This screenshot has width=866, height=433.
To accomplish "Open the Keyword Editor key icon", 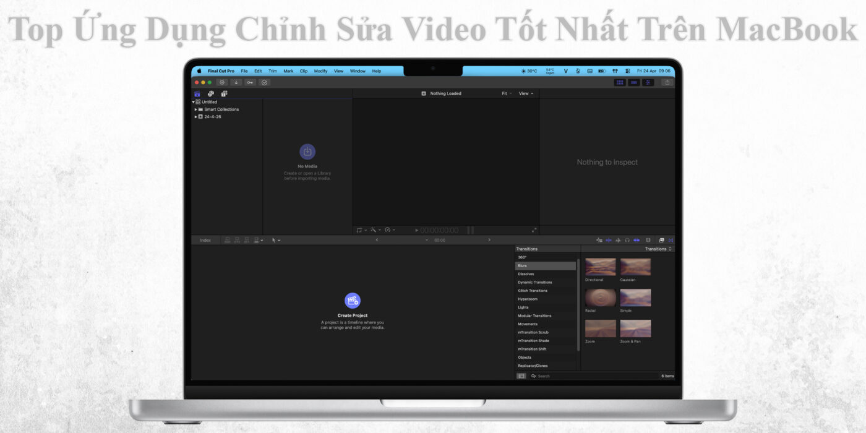I will (250, 82).
